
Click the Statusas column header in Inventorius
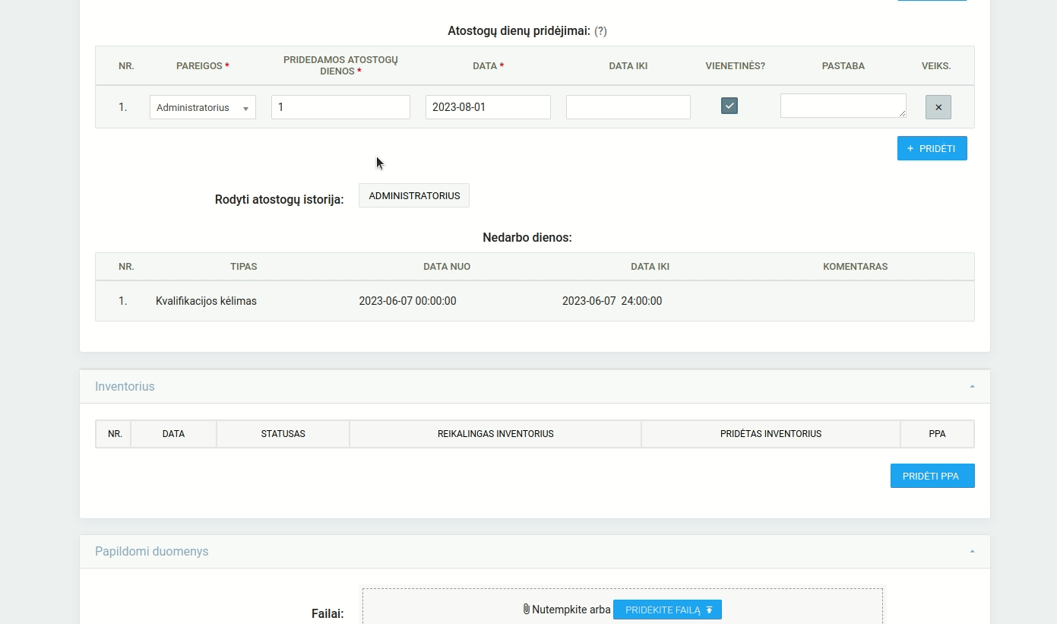coord(283,434)
